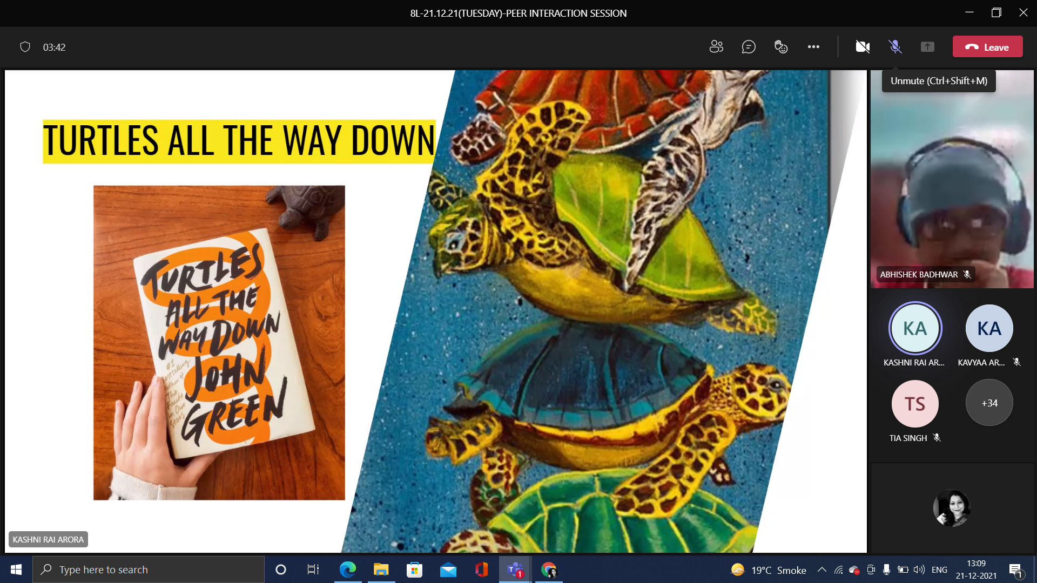Open Windows Start menu
This screenshot has width=1037, height=583.
click(x=16, y=570)
